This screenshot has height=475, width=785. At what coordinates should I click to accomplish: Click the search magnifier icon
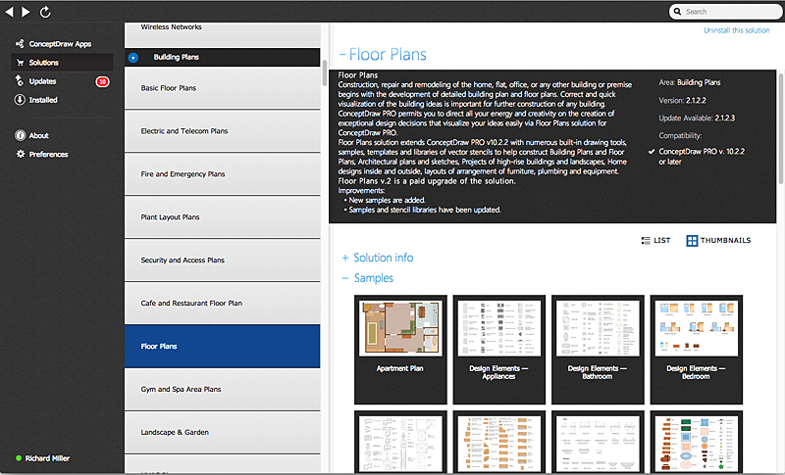(677, 12)
